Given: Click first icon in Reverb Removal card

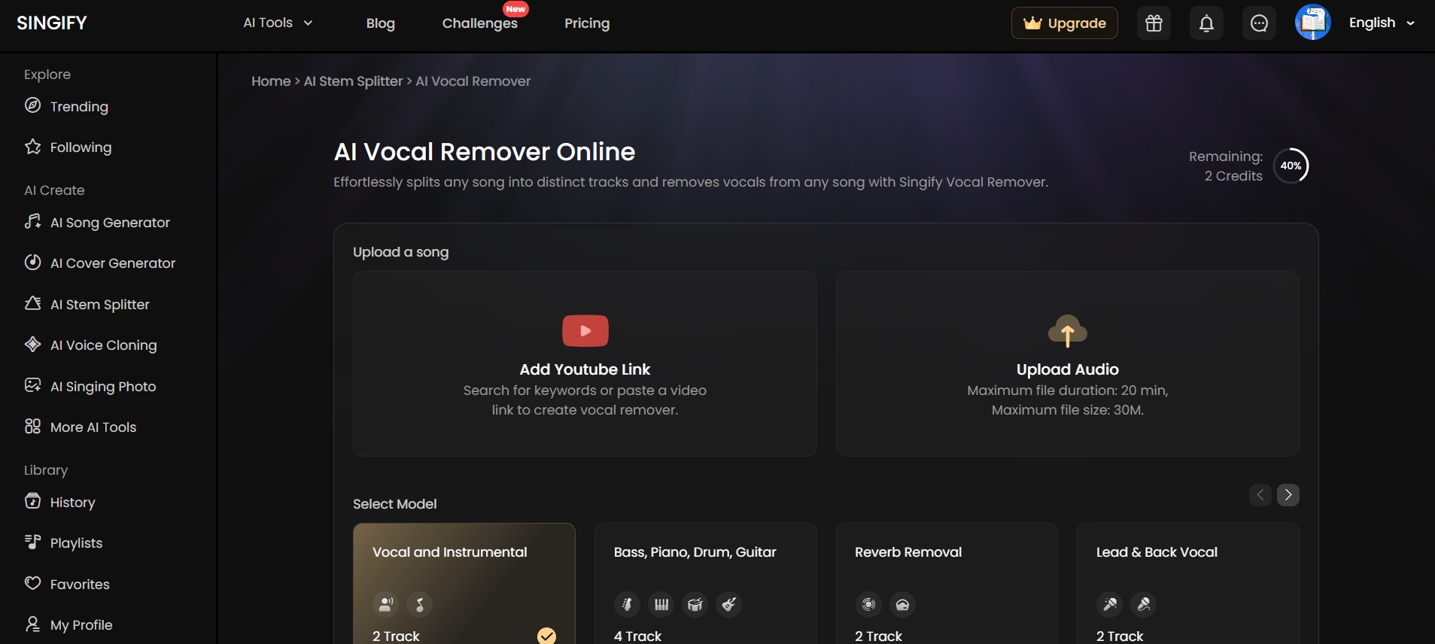Looking at the screenshot, I should pyautogui.click(x=868, y=604).
